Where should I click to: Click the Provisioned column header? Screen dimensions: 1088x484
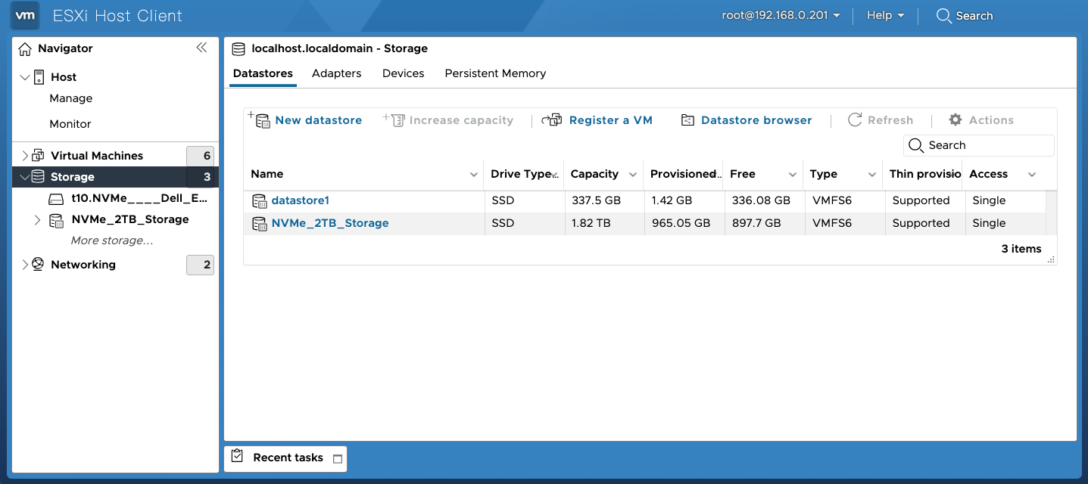coord(683,174)
